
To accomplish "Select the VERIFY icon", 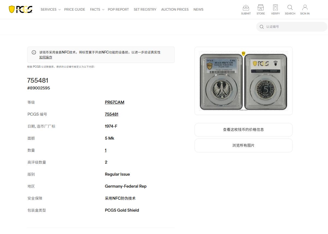I will (x=275, y=9).
